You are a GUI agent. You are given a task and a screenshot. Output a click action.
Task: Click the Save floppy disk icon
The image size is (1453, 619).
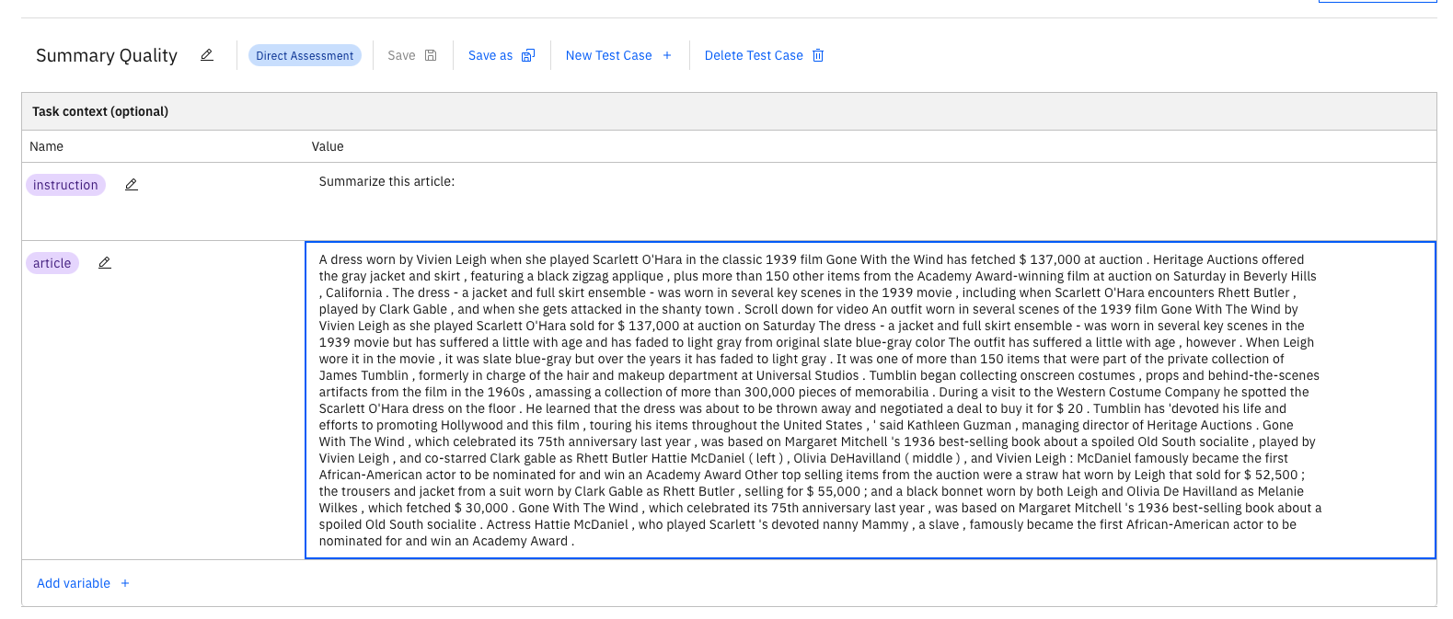pyautogui.click(x=431, y=55)
